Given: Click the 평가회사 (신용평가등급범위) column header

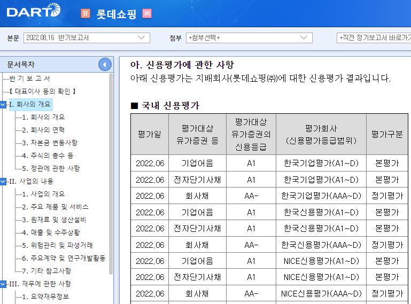Looking at the screenshot, I should pos(321,134).
